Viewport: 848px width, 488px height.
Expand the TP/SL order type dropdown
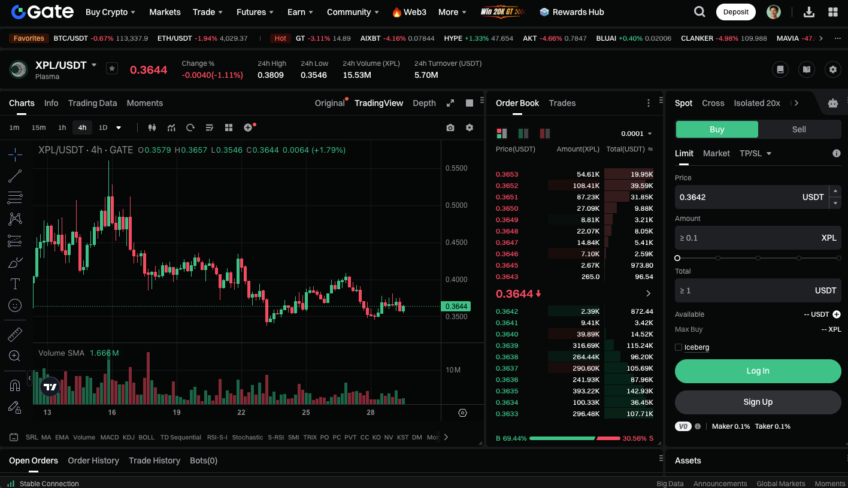(755, 153)
